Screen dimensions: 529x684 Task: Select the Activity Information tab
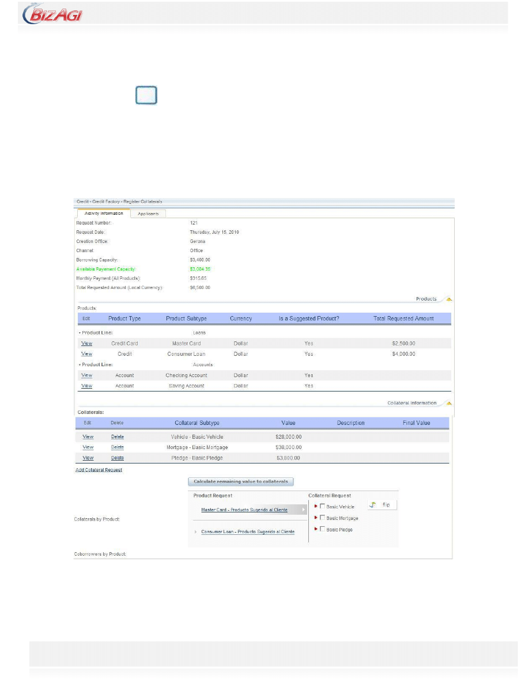(103, 214)
